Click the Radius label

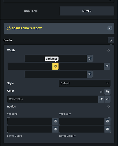tap(11, 107)
